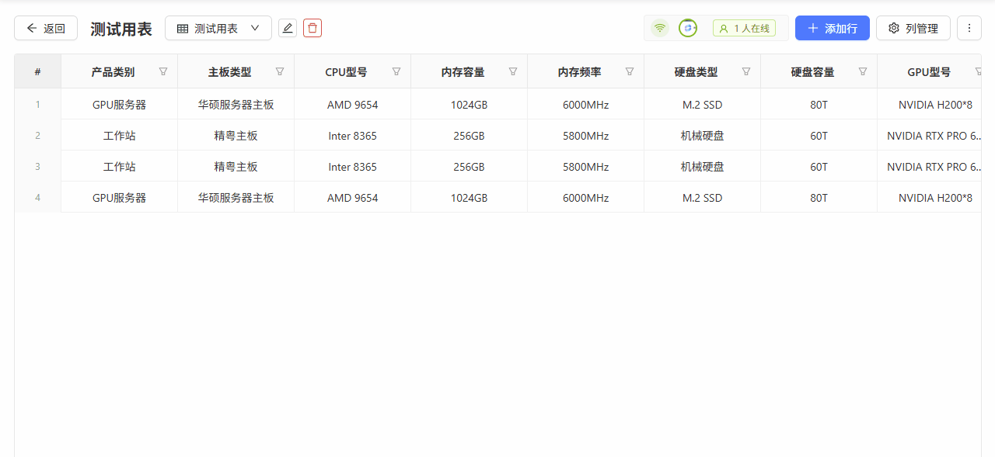Click the 添加行 button to add a row
The width and height of the screenshot is (995, 457).
pos(832,27)
